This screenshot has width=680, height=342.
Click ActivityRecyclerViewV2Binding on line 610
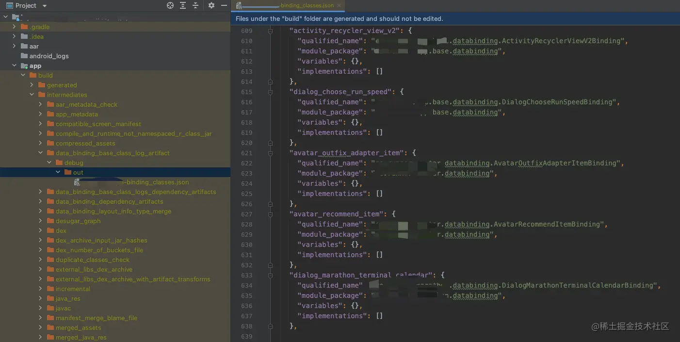click(x=561, y=41)
